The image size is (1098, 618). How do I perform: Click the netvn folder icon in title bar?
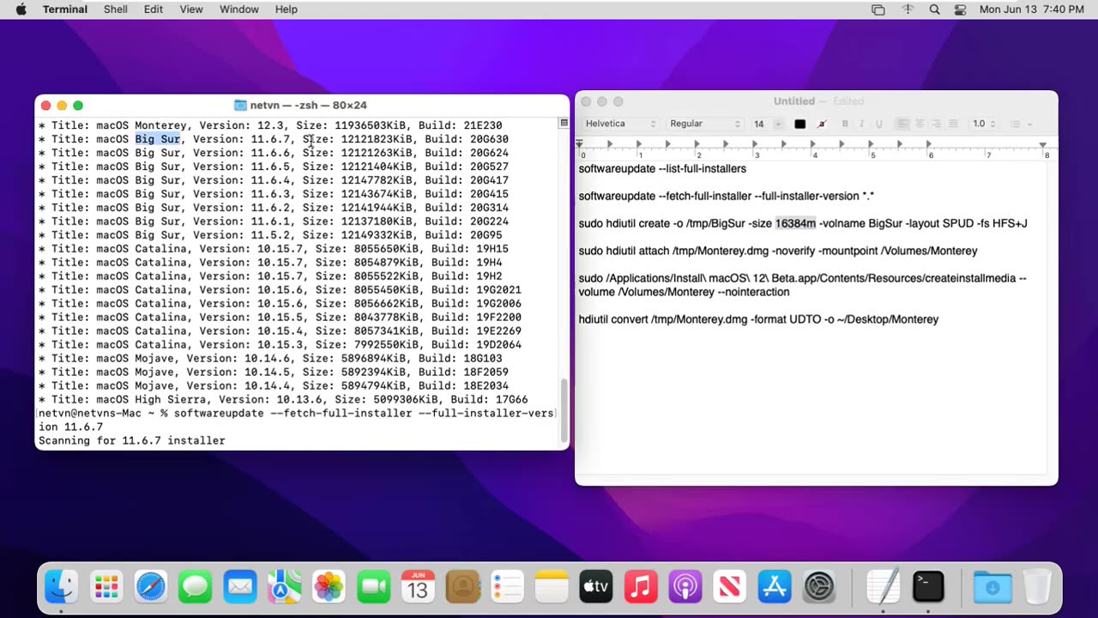pyautogui.click(x=240, y=105)
